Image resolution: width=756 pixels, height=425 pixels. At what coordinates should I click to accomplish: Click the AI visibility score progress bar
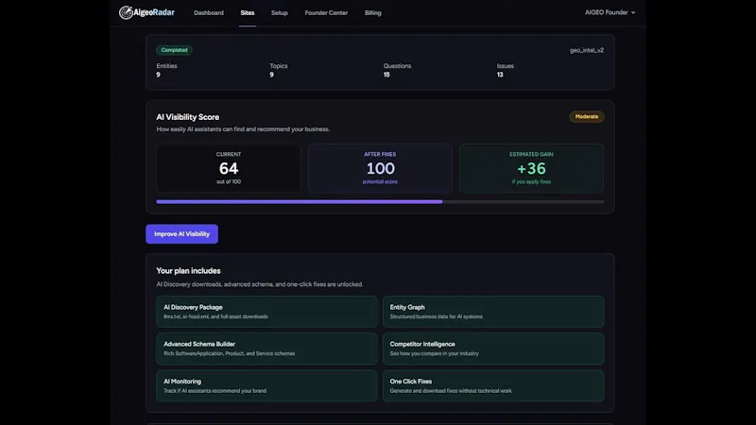tap(380, 202)
